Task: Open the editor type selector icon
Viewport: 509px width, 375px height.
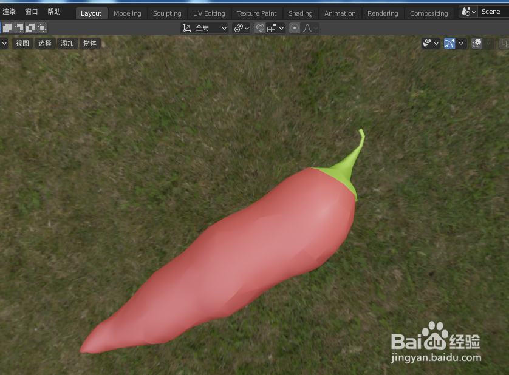Action: pyautogui.click(x=5, y=42)
